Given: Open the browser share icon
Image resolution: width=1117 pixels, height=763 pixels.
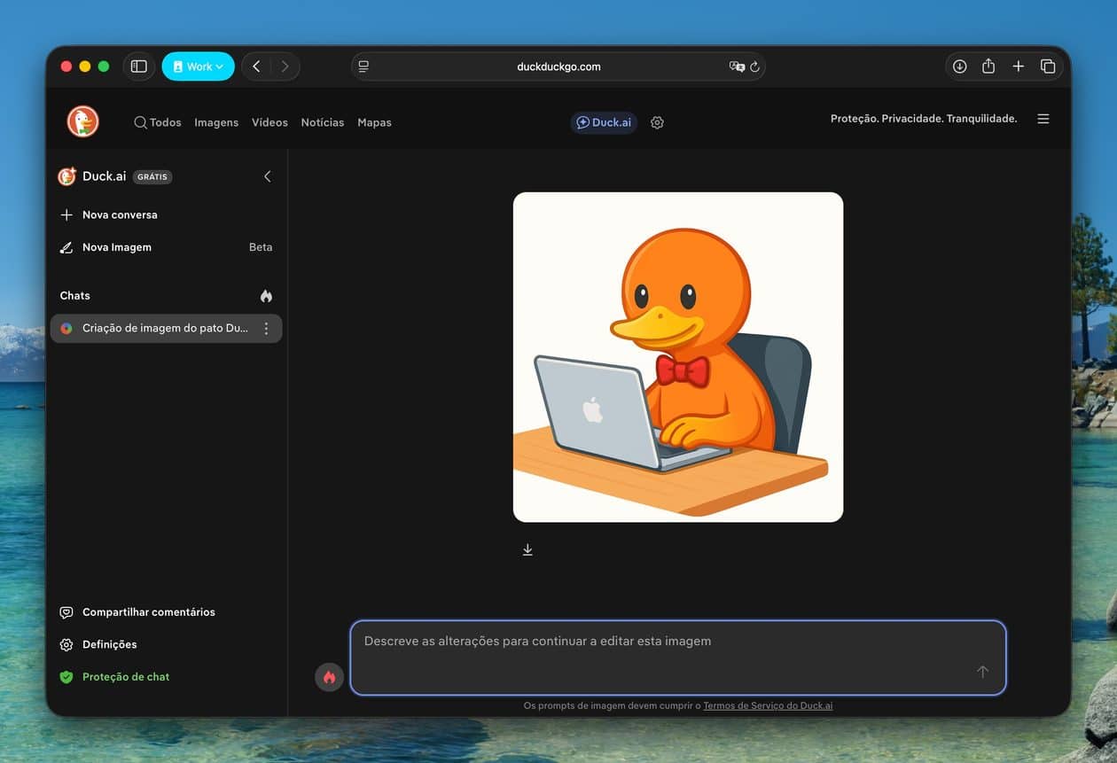Looking at the screenshot, I should click(x=988, y=66).
